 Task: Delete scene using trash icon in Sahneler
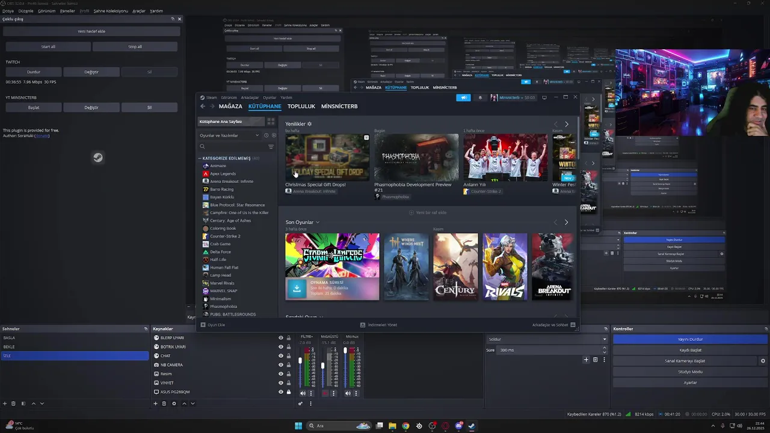13,404
